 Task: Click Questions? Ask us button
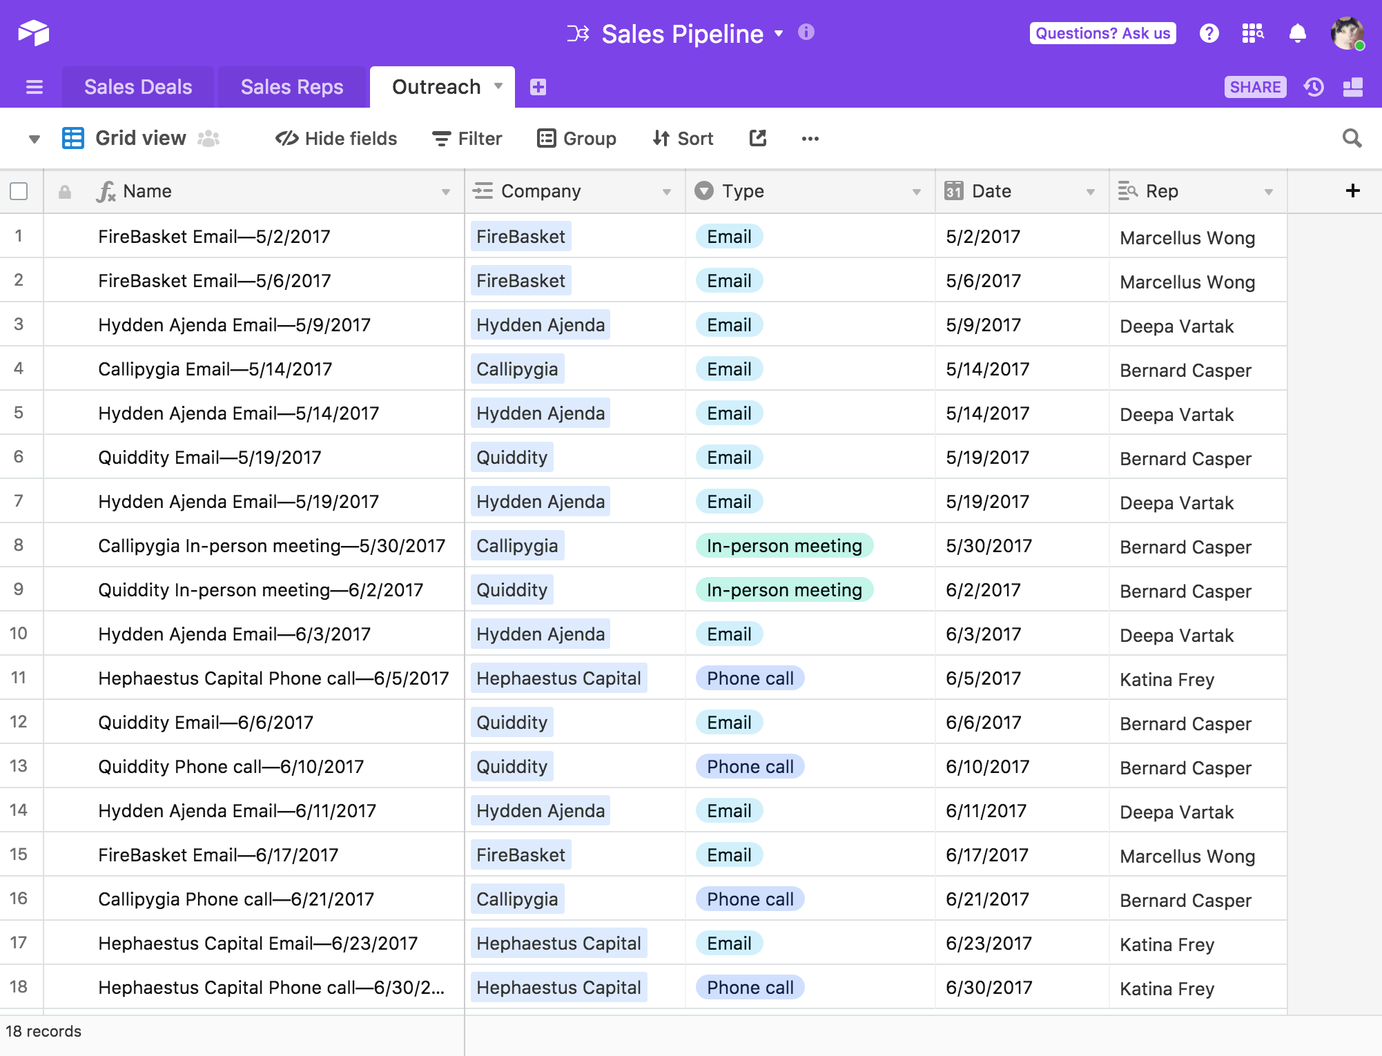pos(1102,33)
